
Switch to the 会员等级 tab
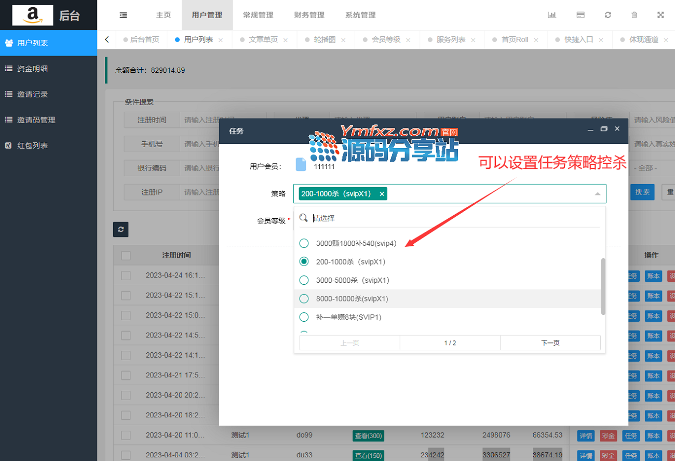pyautogui.click(x=386, y=39)
